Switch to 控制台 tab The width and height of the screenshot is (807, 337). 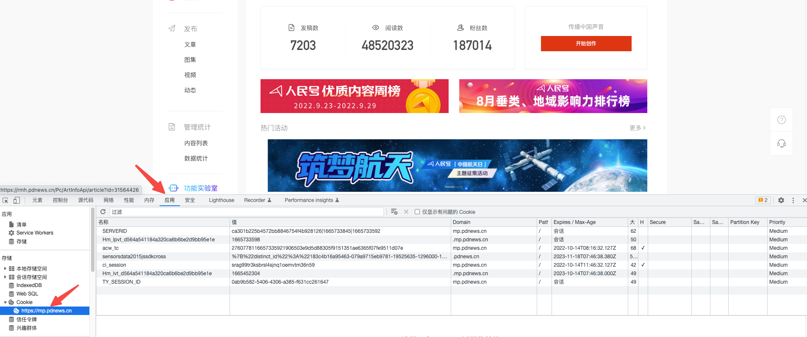pyautogui.click(x=60, y=200)
